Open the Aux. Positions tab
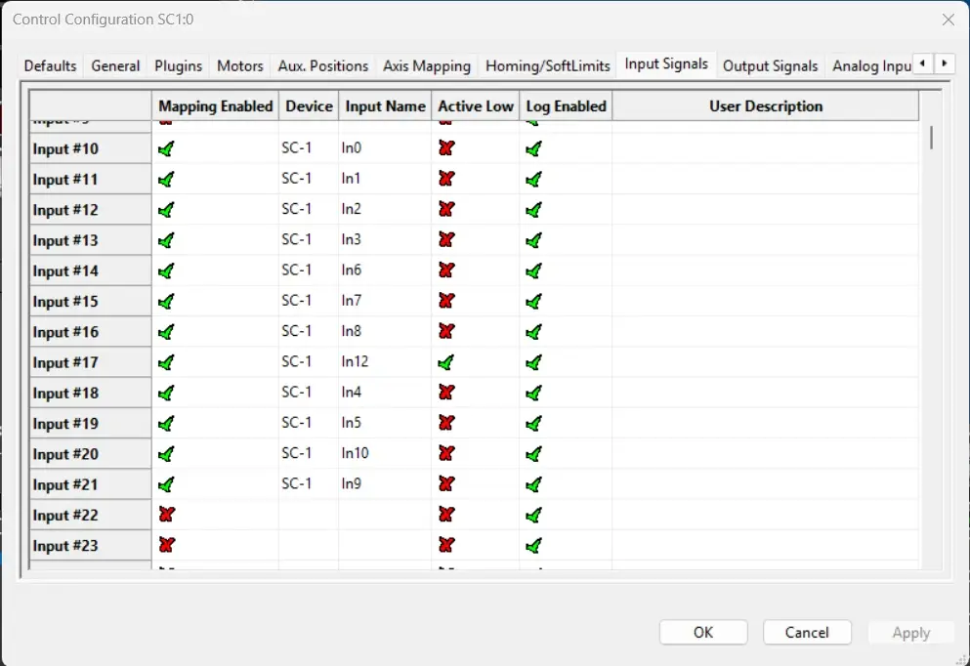Image resolution: width=970 pixels, height=666 pixels. (x=323, y=65)
